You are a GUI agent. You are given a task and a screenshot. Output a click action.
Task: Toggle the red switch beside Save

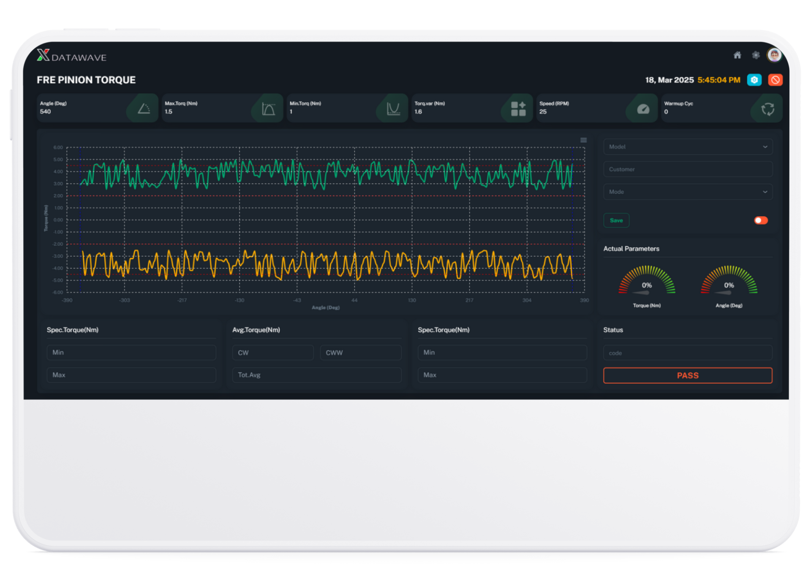[761, 220]
